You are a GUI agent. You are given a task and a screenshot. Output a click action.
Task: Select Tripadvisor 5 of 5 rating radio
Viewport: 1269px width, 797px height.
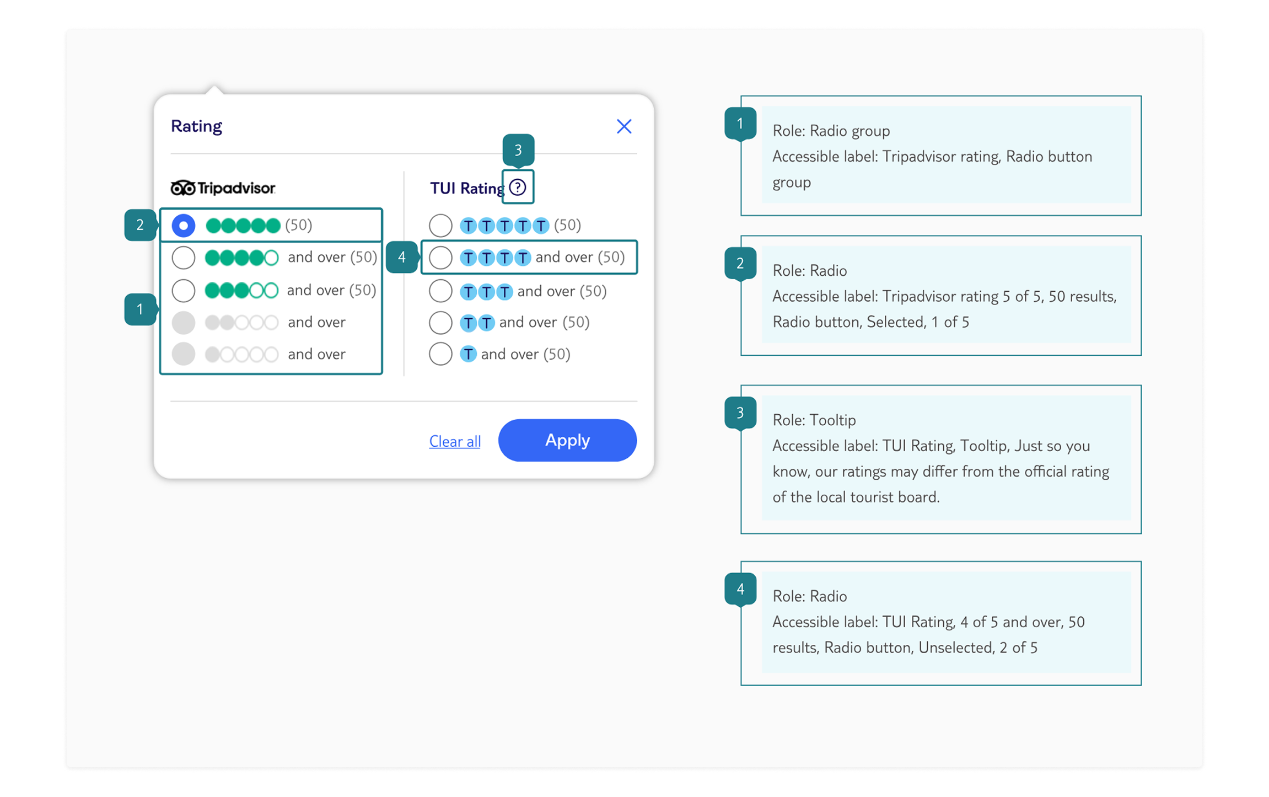coord(184,226)
